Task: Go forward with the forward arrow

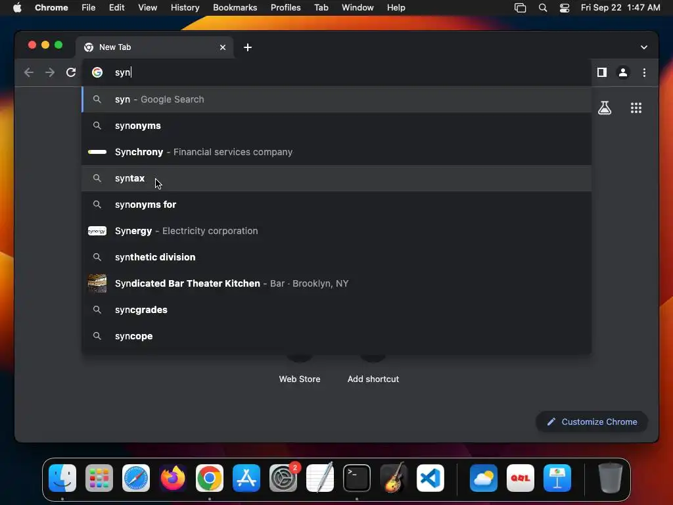Action: tap(50, 72)
